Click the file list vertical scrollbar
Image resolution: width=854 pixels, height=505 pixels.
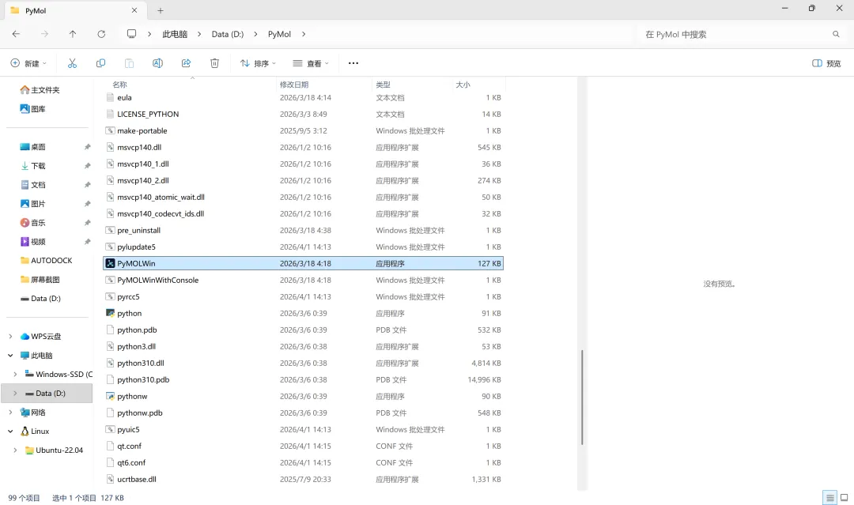[582, 398]
